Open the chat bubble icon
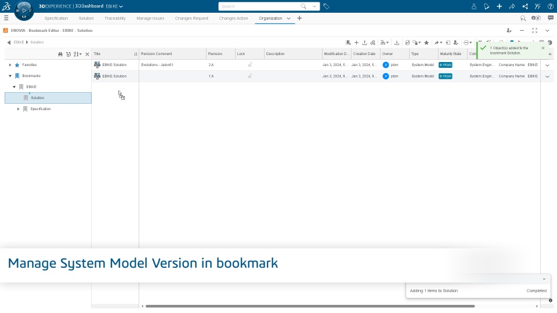This screenshot has width=557, height=313. pos(551,18)
